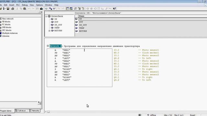
Task: Select TEMP node in Interface tree
Action: pos(57,28)
